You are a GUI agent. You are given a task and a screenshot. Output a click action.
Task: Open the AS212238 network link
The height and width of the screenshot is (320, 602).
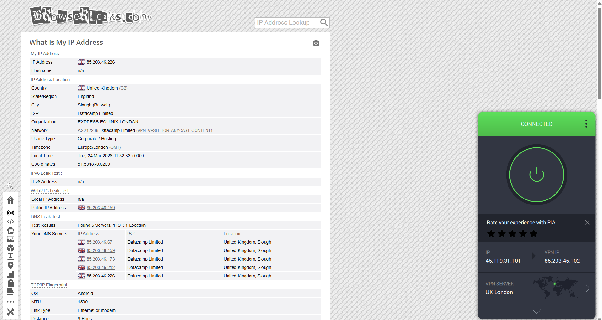click(88, 130)
